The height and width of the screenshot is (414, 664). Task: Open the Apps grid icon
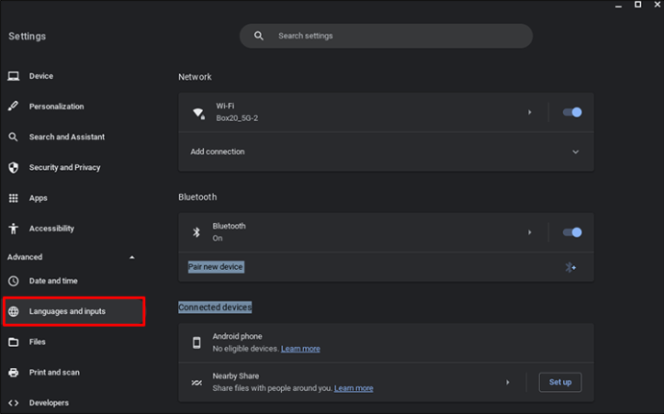tap(13, 198)
